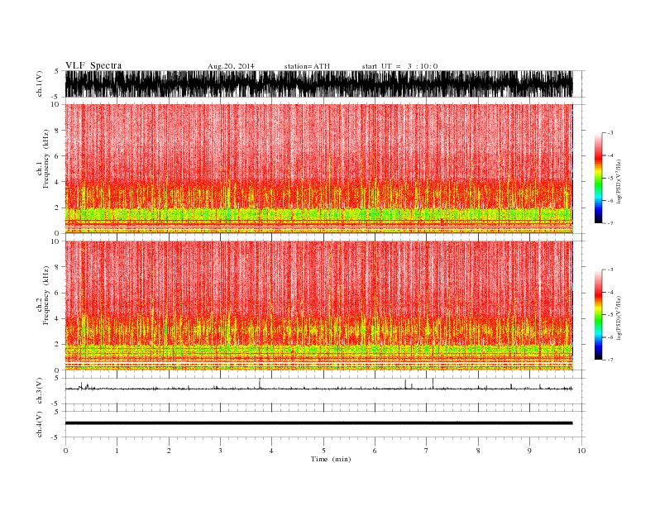This screenshot has width=655, height=506.
Task: Click the Time axis tick label "5"
Action: point(323,451)
